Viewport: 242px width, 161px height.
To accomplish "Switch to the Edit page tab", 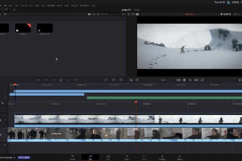I will pyautogui.click(x=108, y=157).
